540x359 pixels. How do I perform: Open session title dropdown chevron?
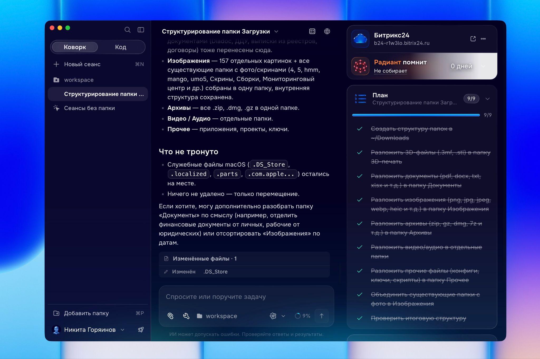pos(276,32)
